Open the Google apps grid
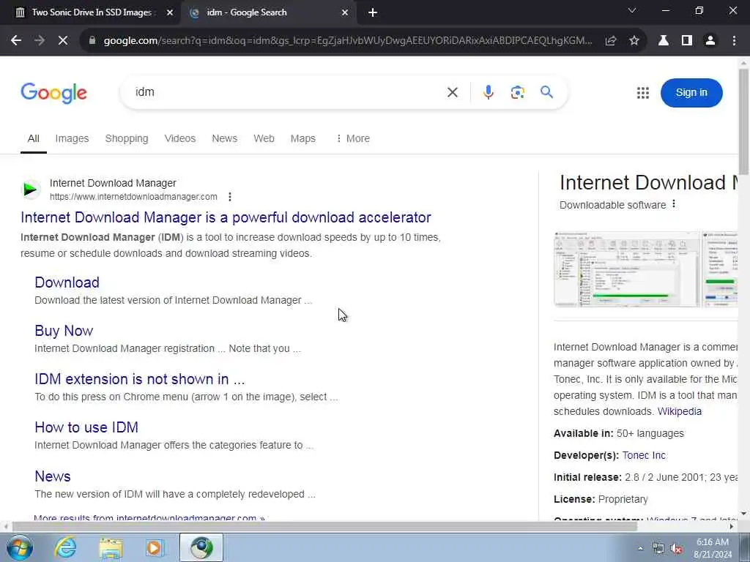750x562 pixels. pos(643,93)
